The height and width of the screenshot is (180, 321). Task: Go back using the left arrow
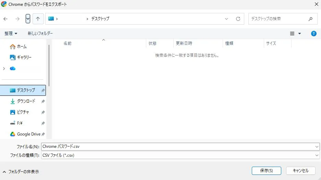tap(5, 19)
